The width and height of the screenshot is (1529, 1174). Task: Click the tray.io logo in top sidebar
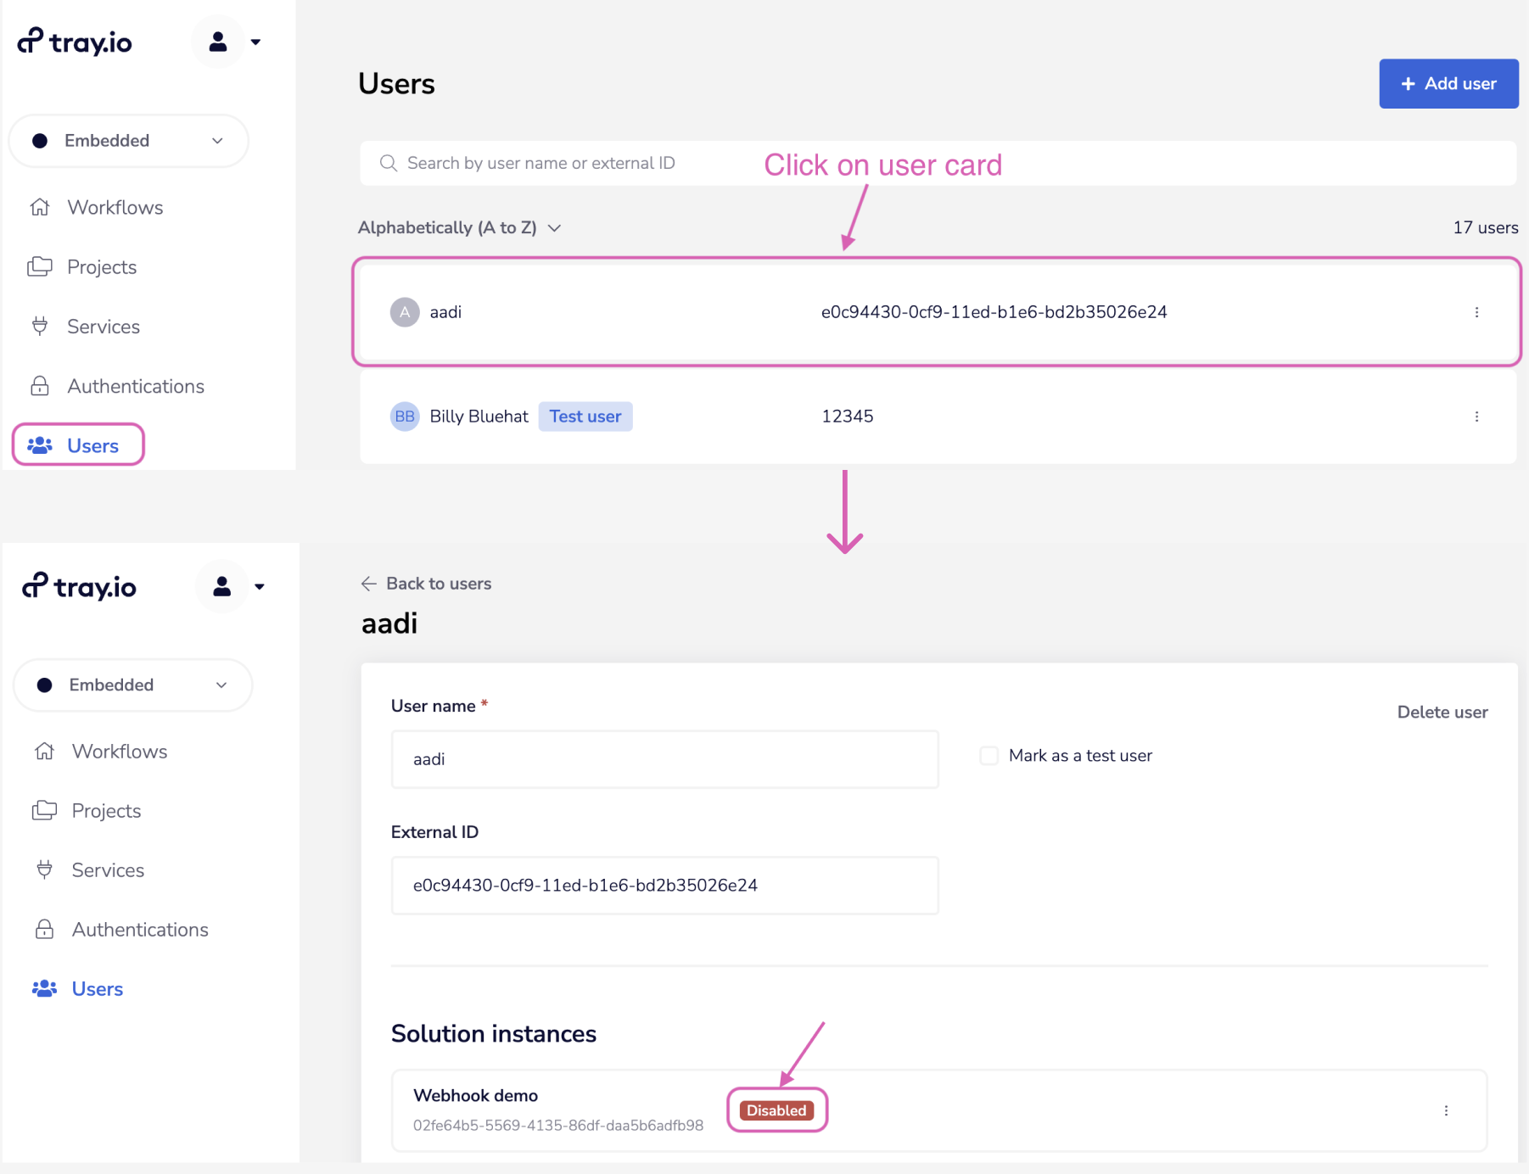tap(76, 42)
